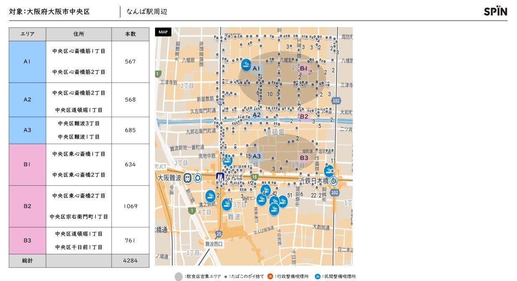Click the orange 行政整備喫煙所 legend icon
Viewport: 517px width, 281px height.
point(270,276)
